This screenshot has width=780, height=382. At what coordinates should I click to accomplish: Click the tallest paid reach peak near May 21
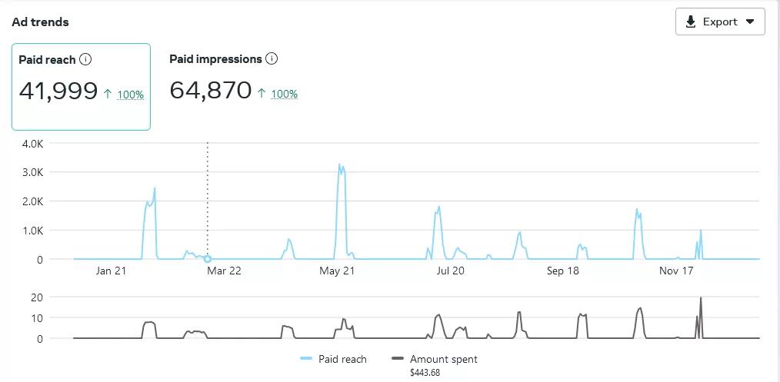coord(339,164)
